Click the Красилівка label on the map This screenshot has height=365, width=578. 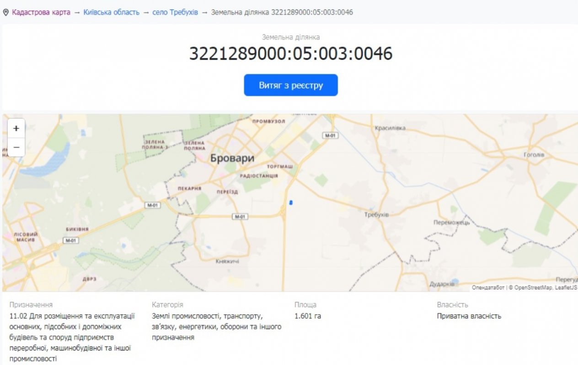(390, 128)
